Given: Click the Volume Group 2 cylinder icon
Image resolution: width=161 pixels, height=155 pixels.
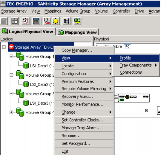Looking at the screenshot, I should pos(20,75).
